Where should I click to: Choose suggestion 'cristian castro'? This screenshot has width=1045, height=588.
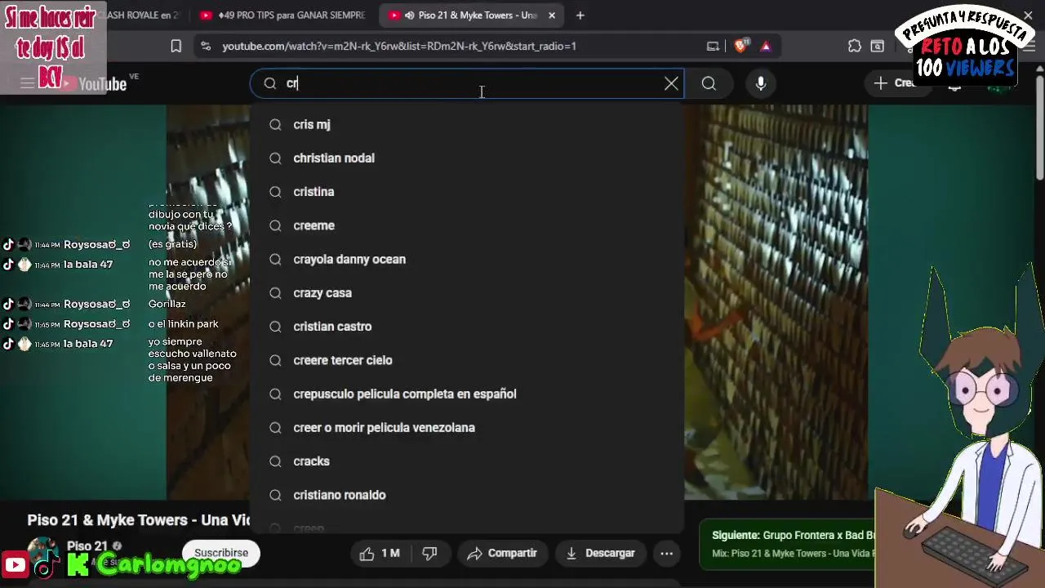click(x=467, y=327)
